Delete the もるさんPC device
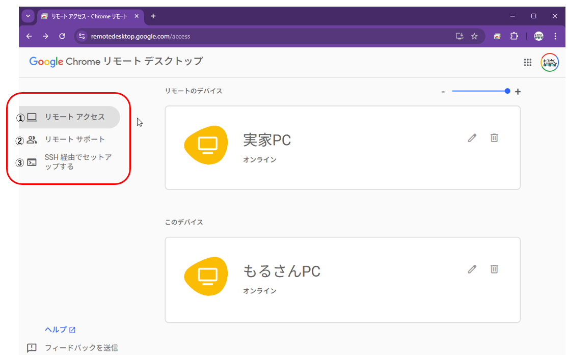Viewport: 568px width, 355px height. [x=494, y=269]
